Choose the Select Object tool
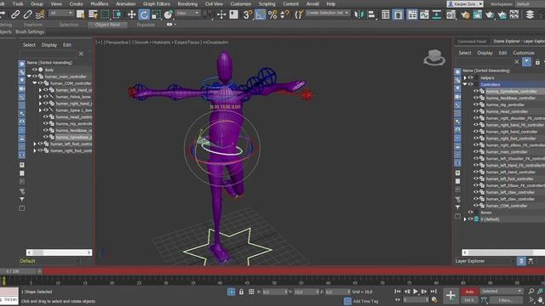545x306 pixels. [x=80, y=14]
